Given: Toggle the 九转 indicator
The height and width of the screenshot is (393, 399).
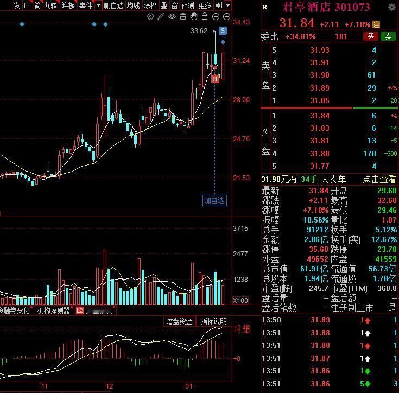Looking at the screenshot, I should (50, 5).
